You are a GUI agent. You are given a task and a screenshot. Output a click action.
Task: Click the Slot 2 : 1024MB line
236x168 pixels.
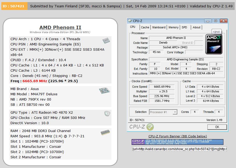[37, 152]
